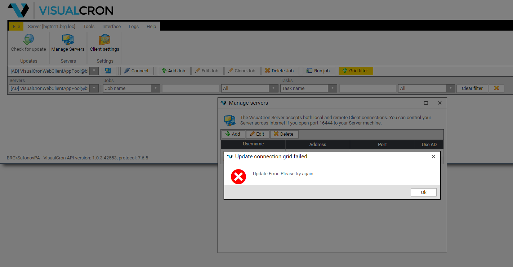The width and height of the screenshot is (513, 267).
Task: Click the 'Update Error. Please try again.' text
Action: tap(284, 174)
